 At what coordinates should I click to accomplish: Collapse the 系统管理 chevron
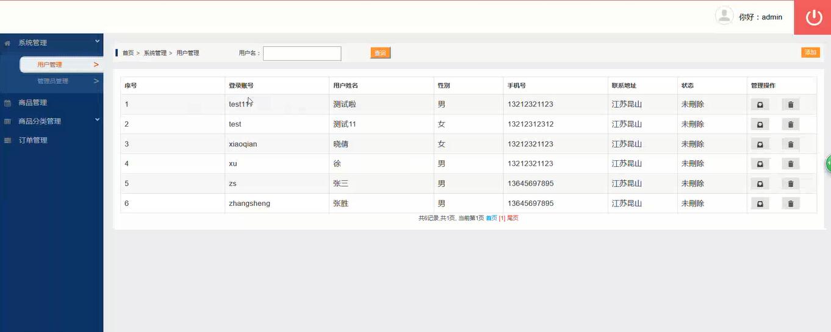point(97,41)
